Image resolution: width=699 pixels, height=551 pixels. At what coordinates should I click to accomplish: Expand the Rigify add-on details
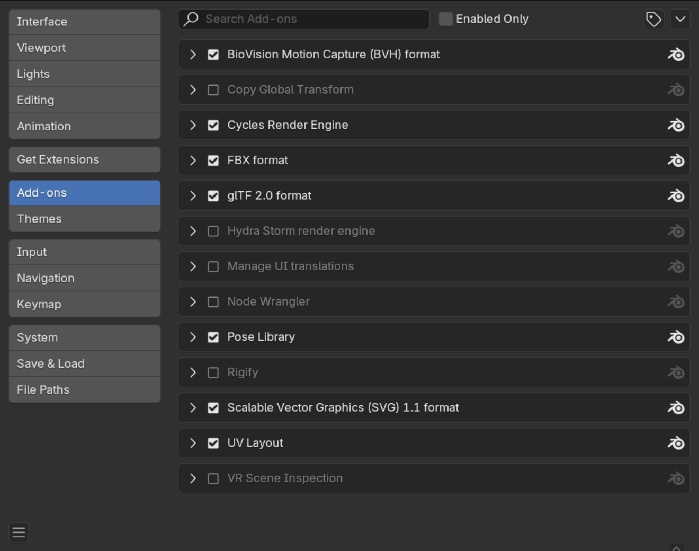[193, 372]
